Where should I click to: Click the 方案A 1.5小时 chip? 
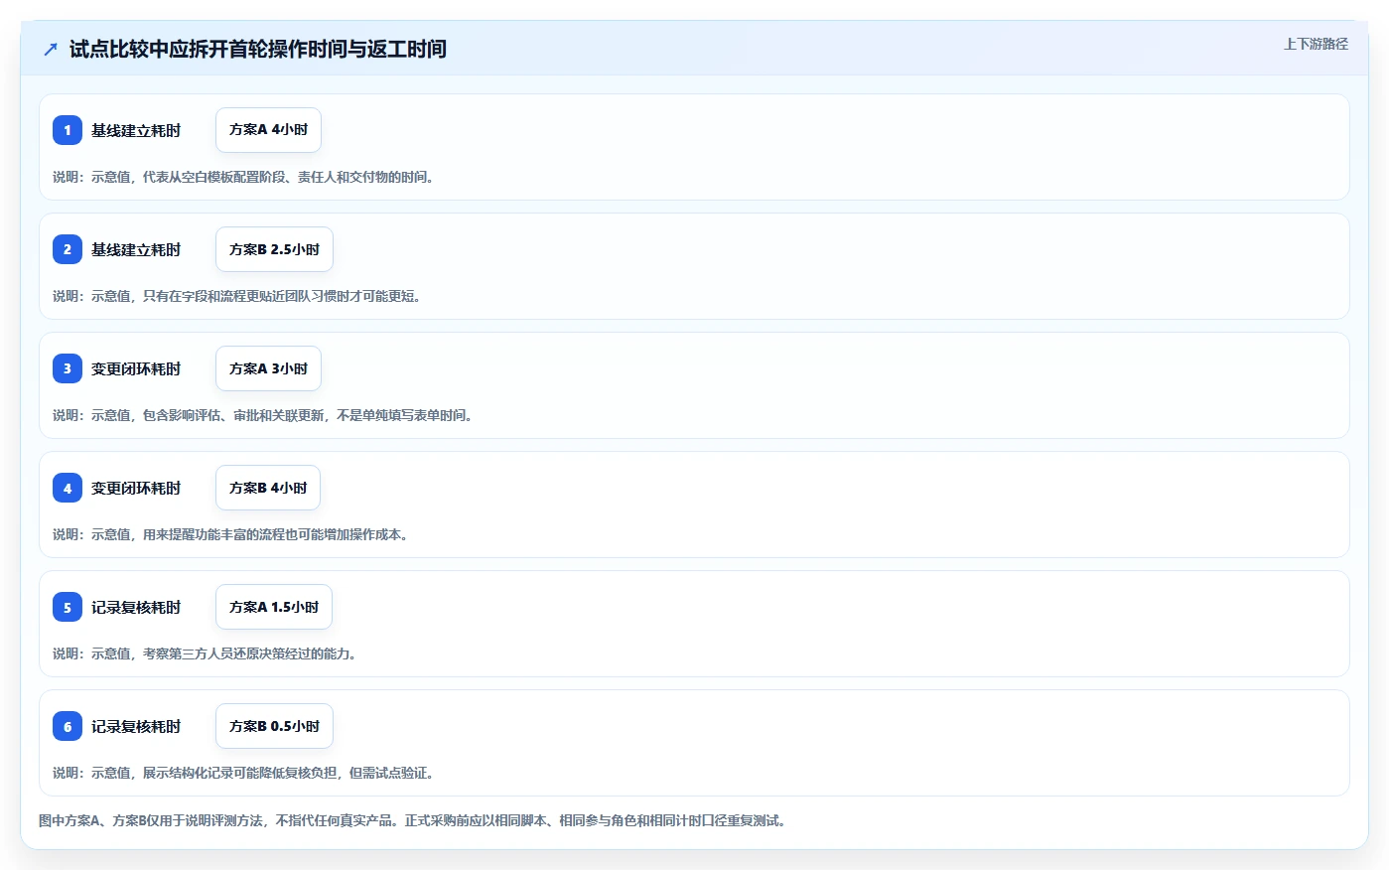click(x=274, y=607)
